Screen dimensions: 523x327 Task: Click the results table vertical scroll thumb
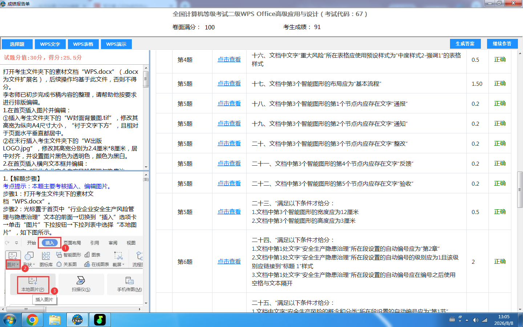(x=520, y=189)
